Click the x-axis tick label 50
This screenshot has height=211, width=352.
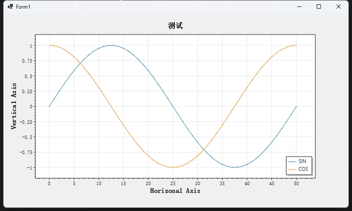pyautogui.click(x=296, y=183)
